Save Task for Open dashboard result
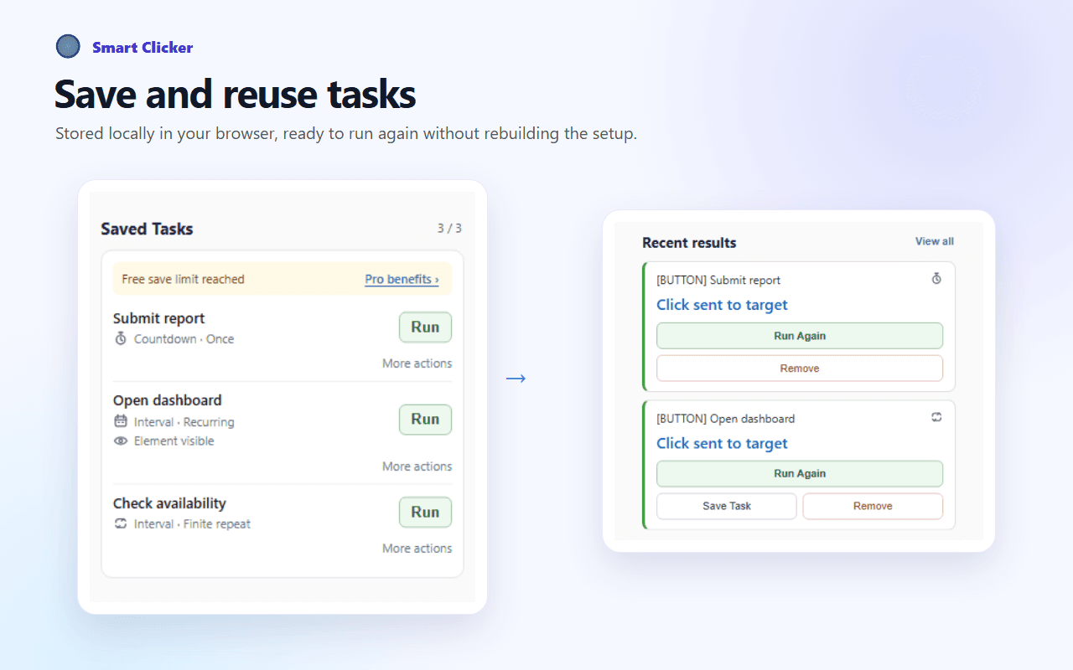Image resolution: width=1073 pixels, height=670 pixels. click(x=727, y=506)
